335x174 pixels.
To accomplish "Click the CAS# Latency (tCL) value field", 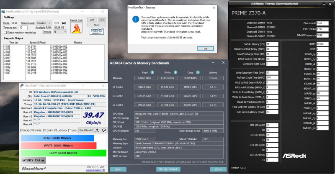I will 272,44.
